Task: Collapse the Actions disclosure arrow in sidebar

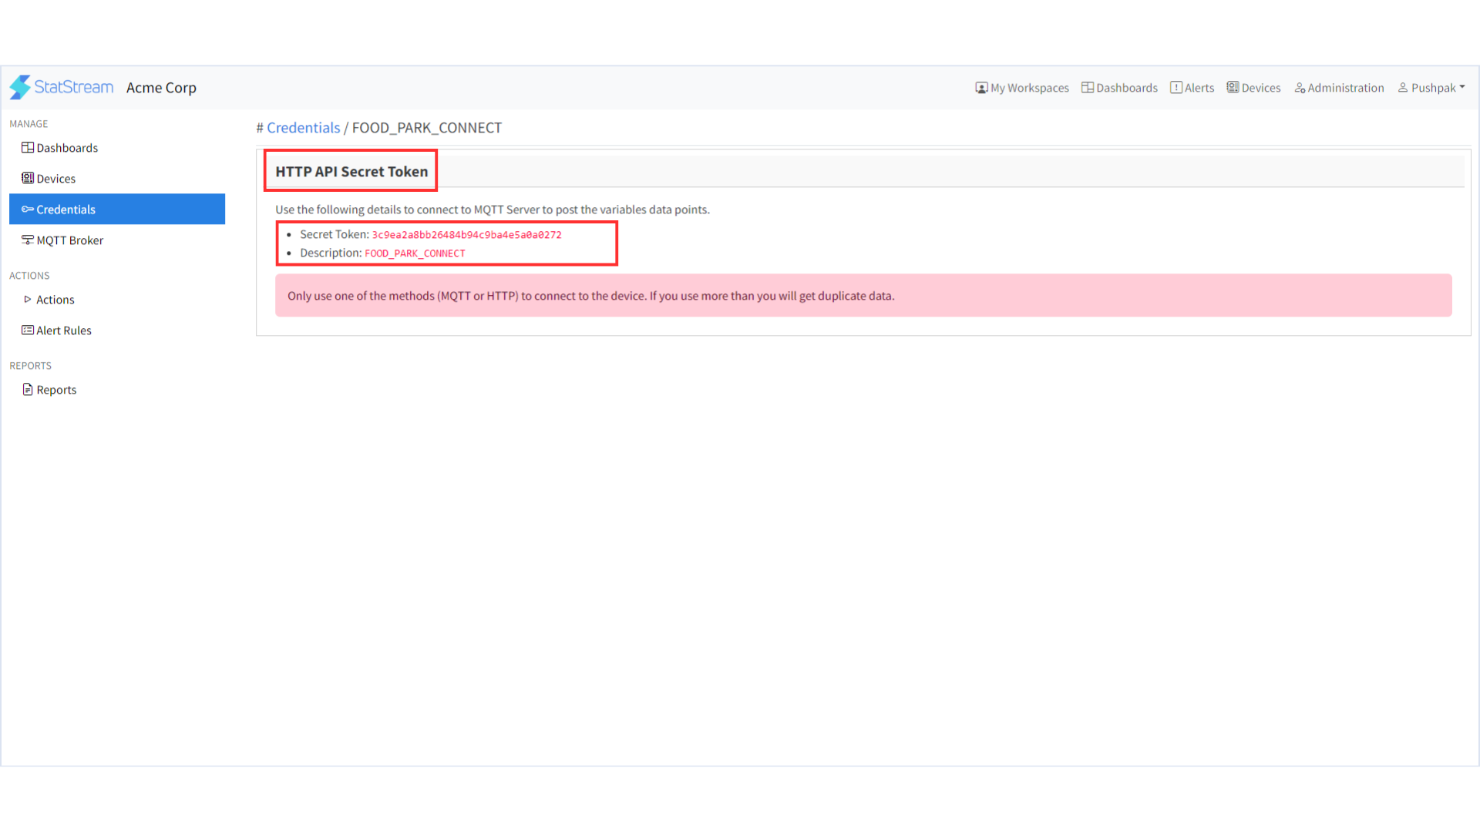Action: [x=28, y=299]
